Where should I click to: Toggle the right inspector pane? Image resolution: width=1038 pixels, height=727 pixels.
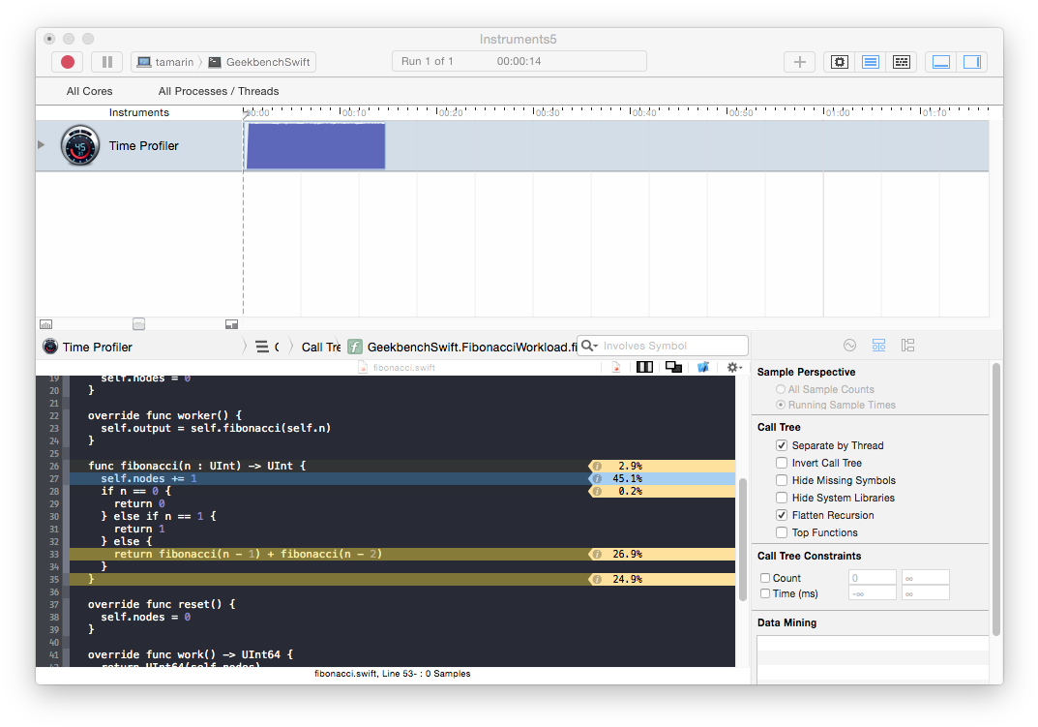pos(972,62)
